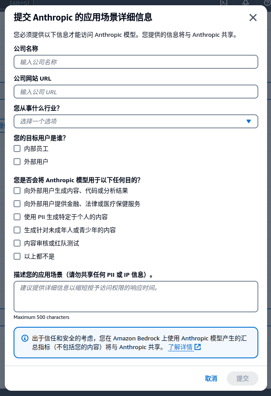Viewport: 271px width, 396px height.
Task: Click the info icon in the notice box
Action: click(25, 338)
